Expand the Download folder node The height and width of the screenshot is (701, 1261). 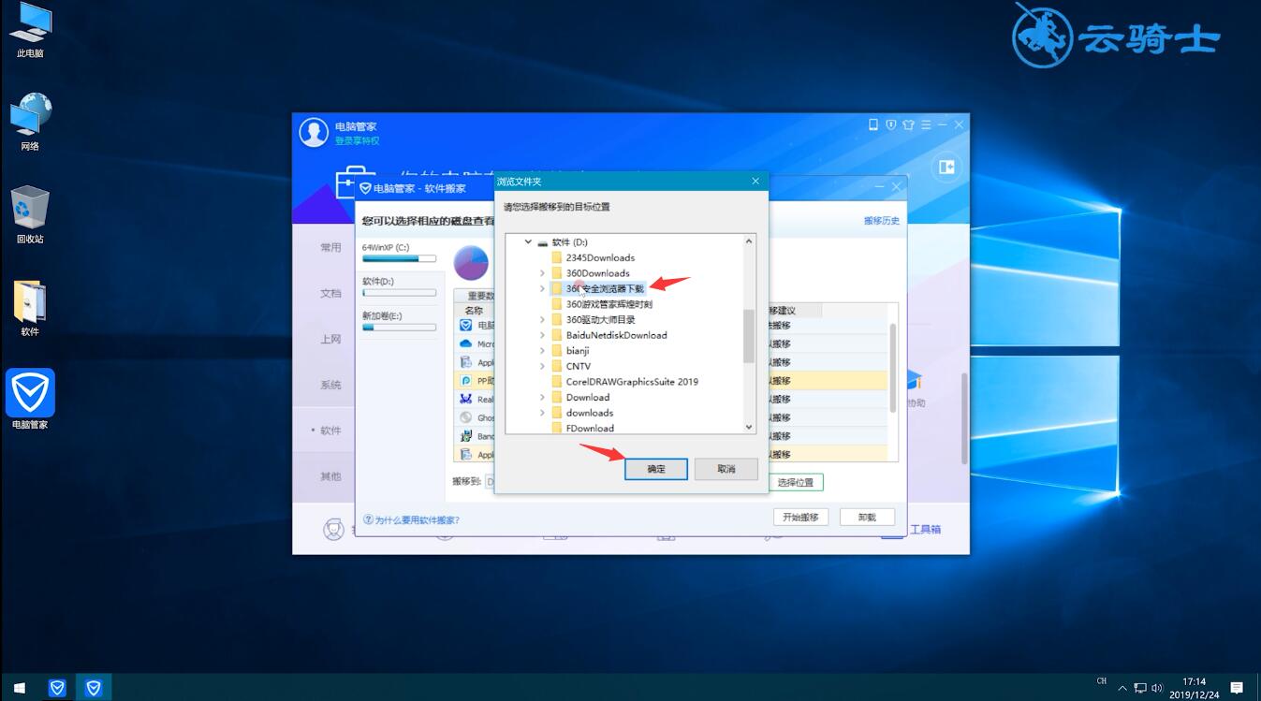[x=542, y=398]
